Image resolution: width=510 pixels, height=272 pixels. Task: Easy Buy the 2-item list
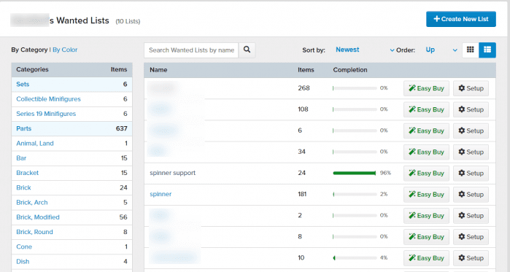coord(426,216)
